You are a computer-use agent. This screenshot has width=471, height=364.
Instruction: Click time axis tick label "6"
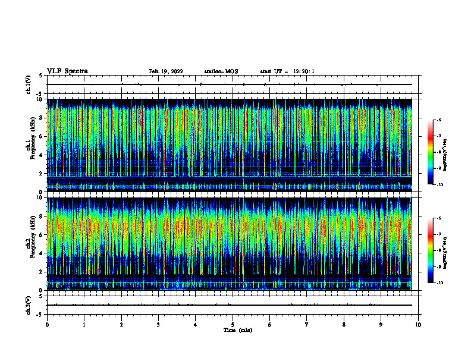[x=270, y=325]
